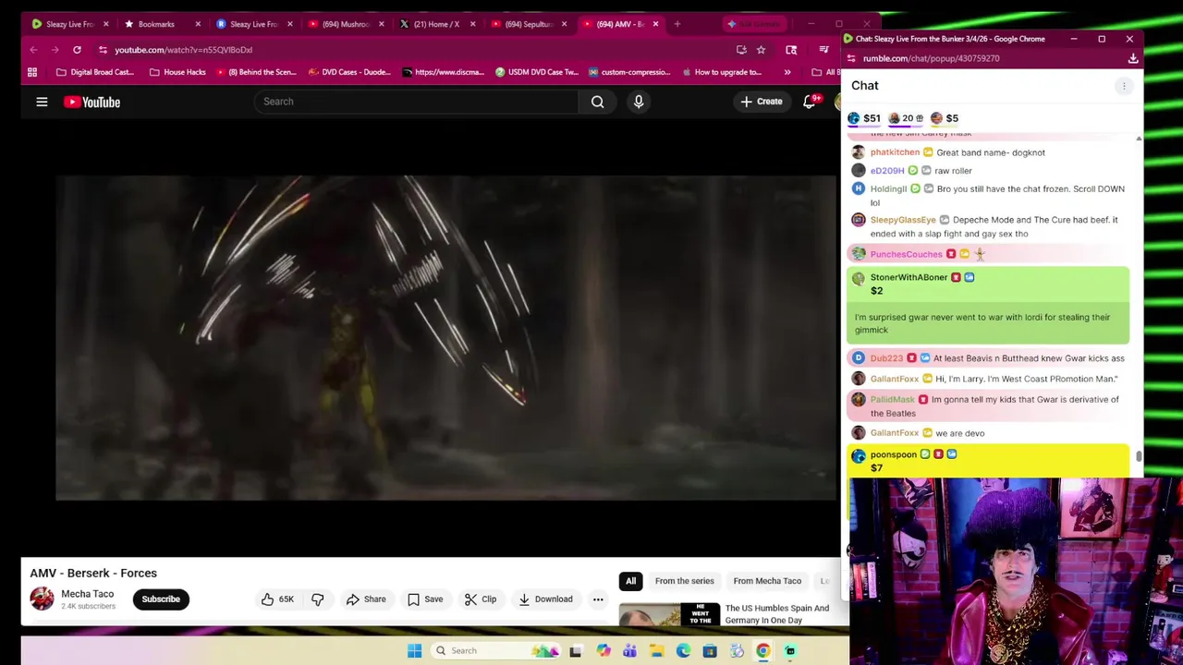Click the $51 rant chip in chat
Image resolution: width=1183 pixels, height=665 pixels.
[x=863, y=118]
